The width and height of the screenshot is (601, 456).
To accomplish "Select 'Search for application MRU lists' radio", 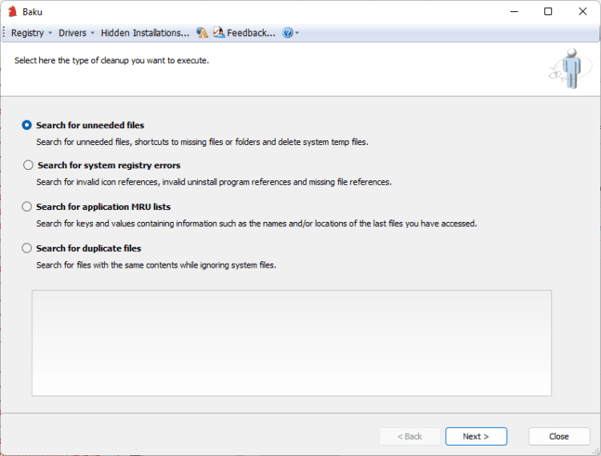I will tap(27, 207).
